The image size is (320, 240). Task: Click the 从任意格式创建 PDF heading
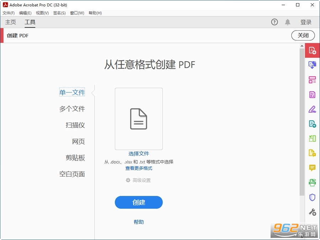click(150, 64)
